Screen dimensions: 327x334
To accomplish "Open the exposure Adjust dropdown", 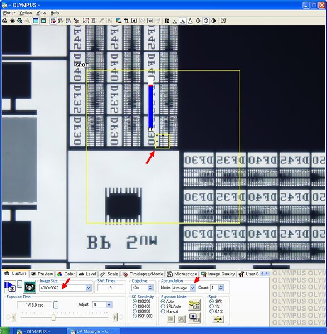I will (109, 304).
